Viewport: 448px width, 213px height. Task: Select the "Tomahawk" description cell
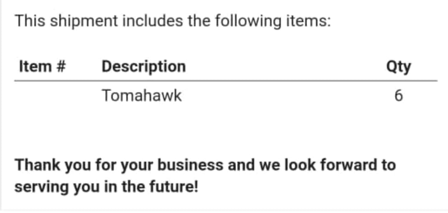coord(141,95)
